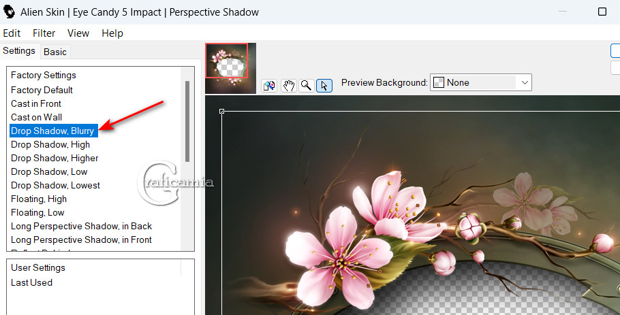Viewport: 620px width, 315px height.
Task: Select the Floating, Low preset
Action: (37, 213)
